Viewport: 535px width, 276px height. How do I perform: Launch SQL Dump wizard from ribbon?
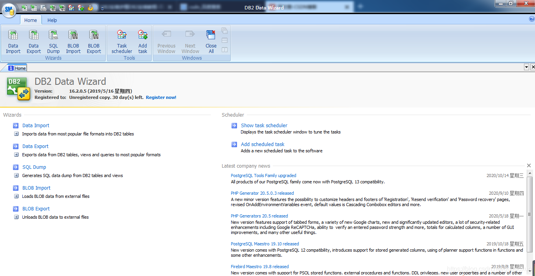(53, 42)
